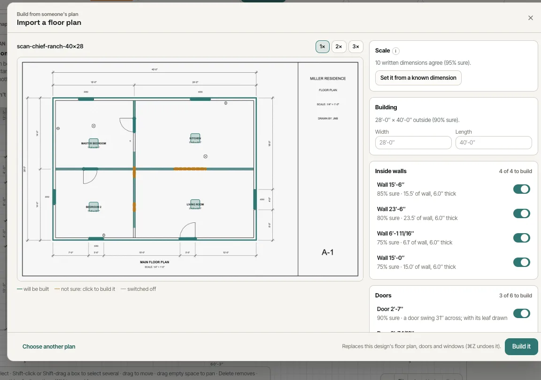Viewport: 541px width, 380px height.
Task: Toggle off the Wall 15'-0" switch
Action: [521, 262]
